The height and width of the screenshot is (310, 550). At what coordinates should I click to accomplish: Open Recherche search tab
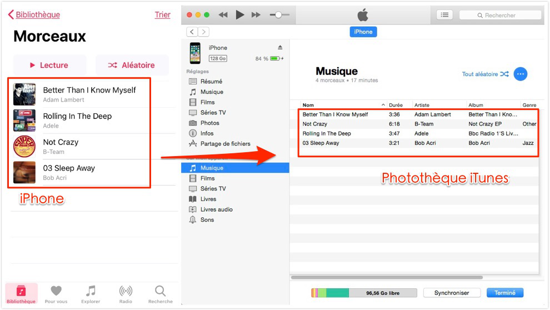(161, 294)
